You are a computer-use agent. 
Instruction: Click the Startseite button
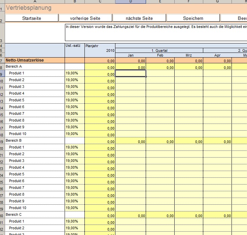32,18
